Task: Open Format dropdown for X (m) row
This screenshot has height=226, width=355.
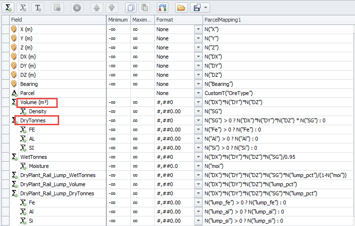Action: pos(198,29)
